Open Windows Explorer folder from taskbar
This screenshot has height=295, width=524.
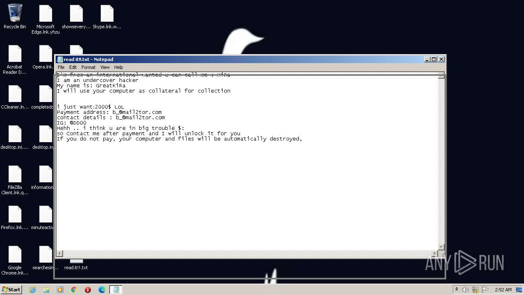tap(46, 290)
